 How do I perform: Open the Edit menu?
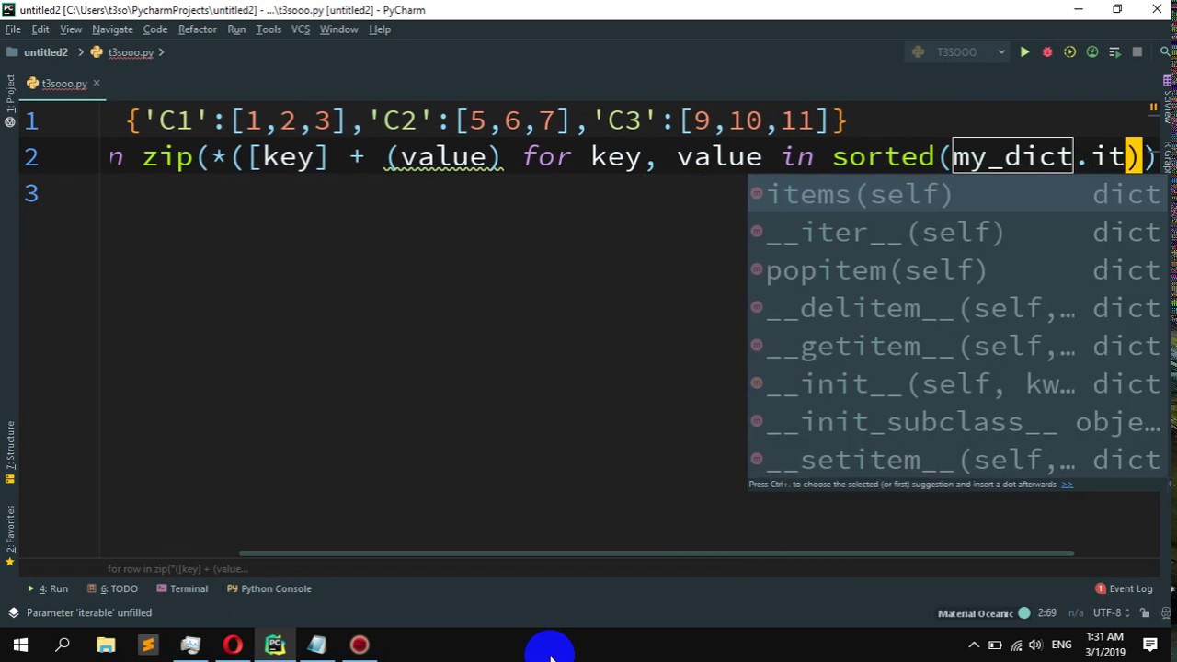[x=40, y=29]
